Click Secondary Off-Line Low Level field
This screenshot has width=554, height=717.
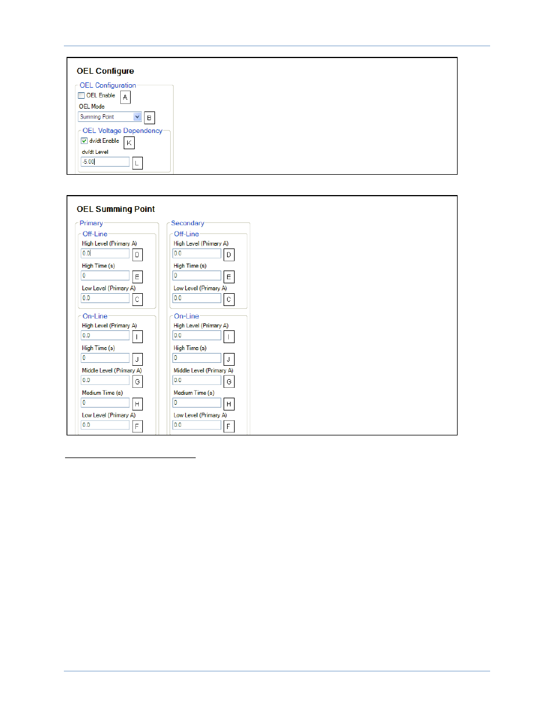point(197,298)
